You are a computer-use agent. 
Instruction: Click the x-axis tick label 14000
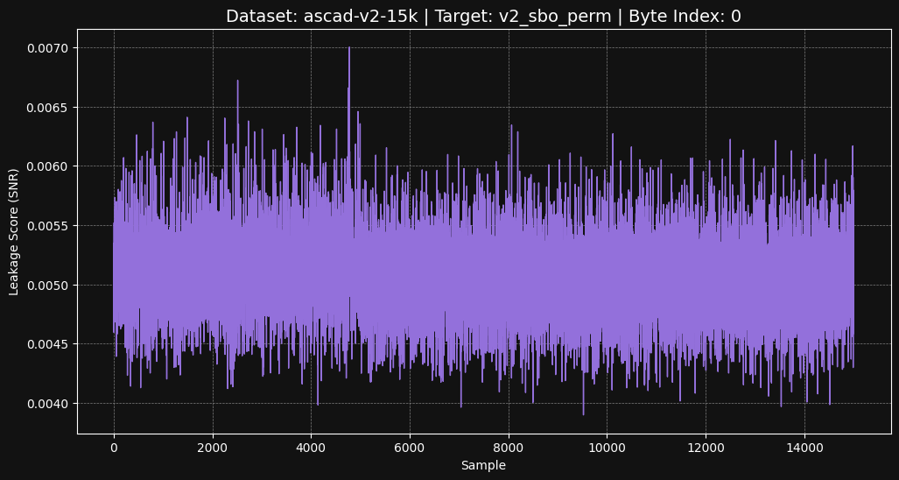tap(804, 446)
